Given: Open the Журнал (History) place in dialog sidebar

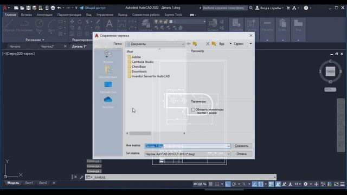Looking at the screenshot, I should click(108, 57).
